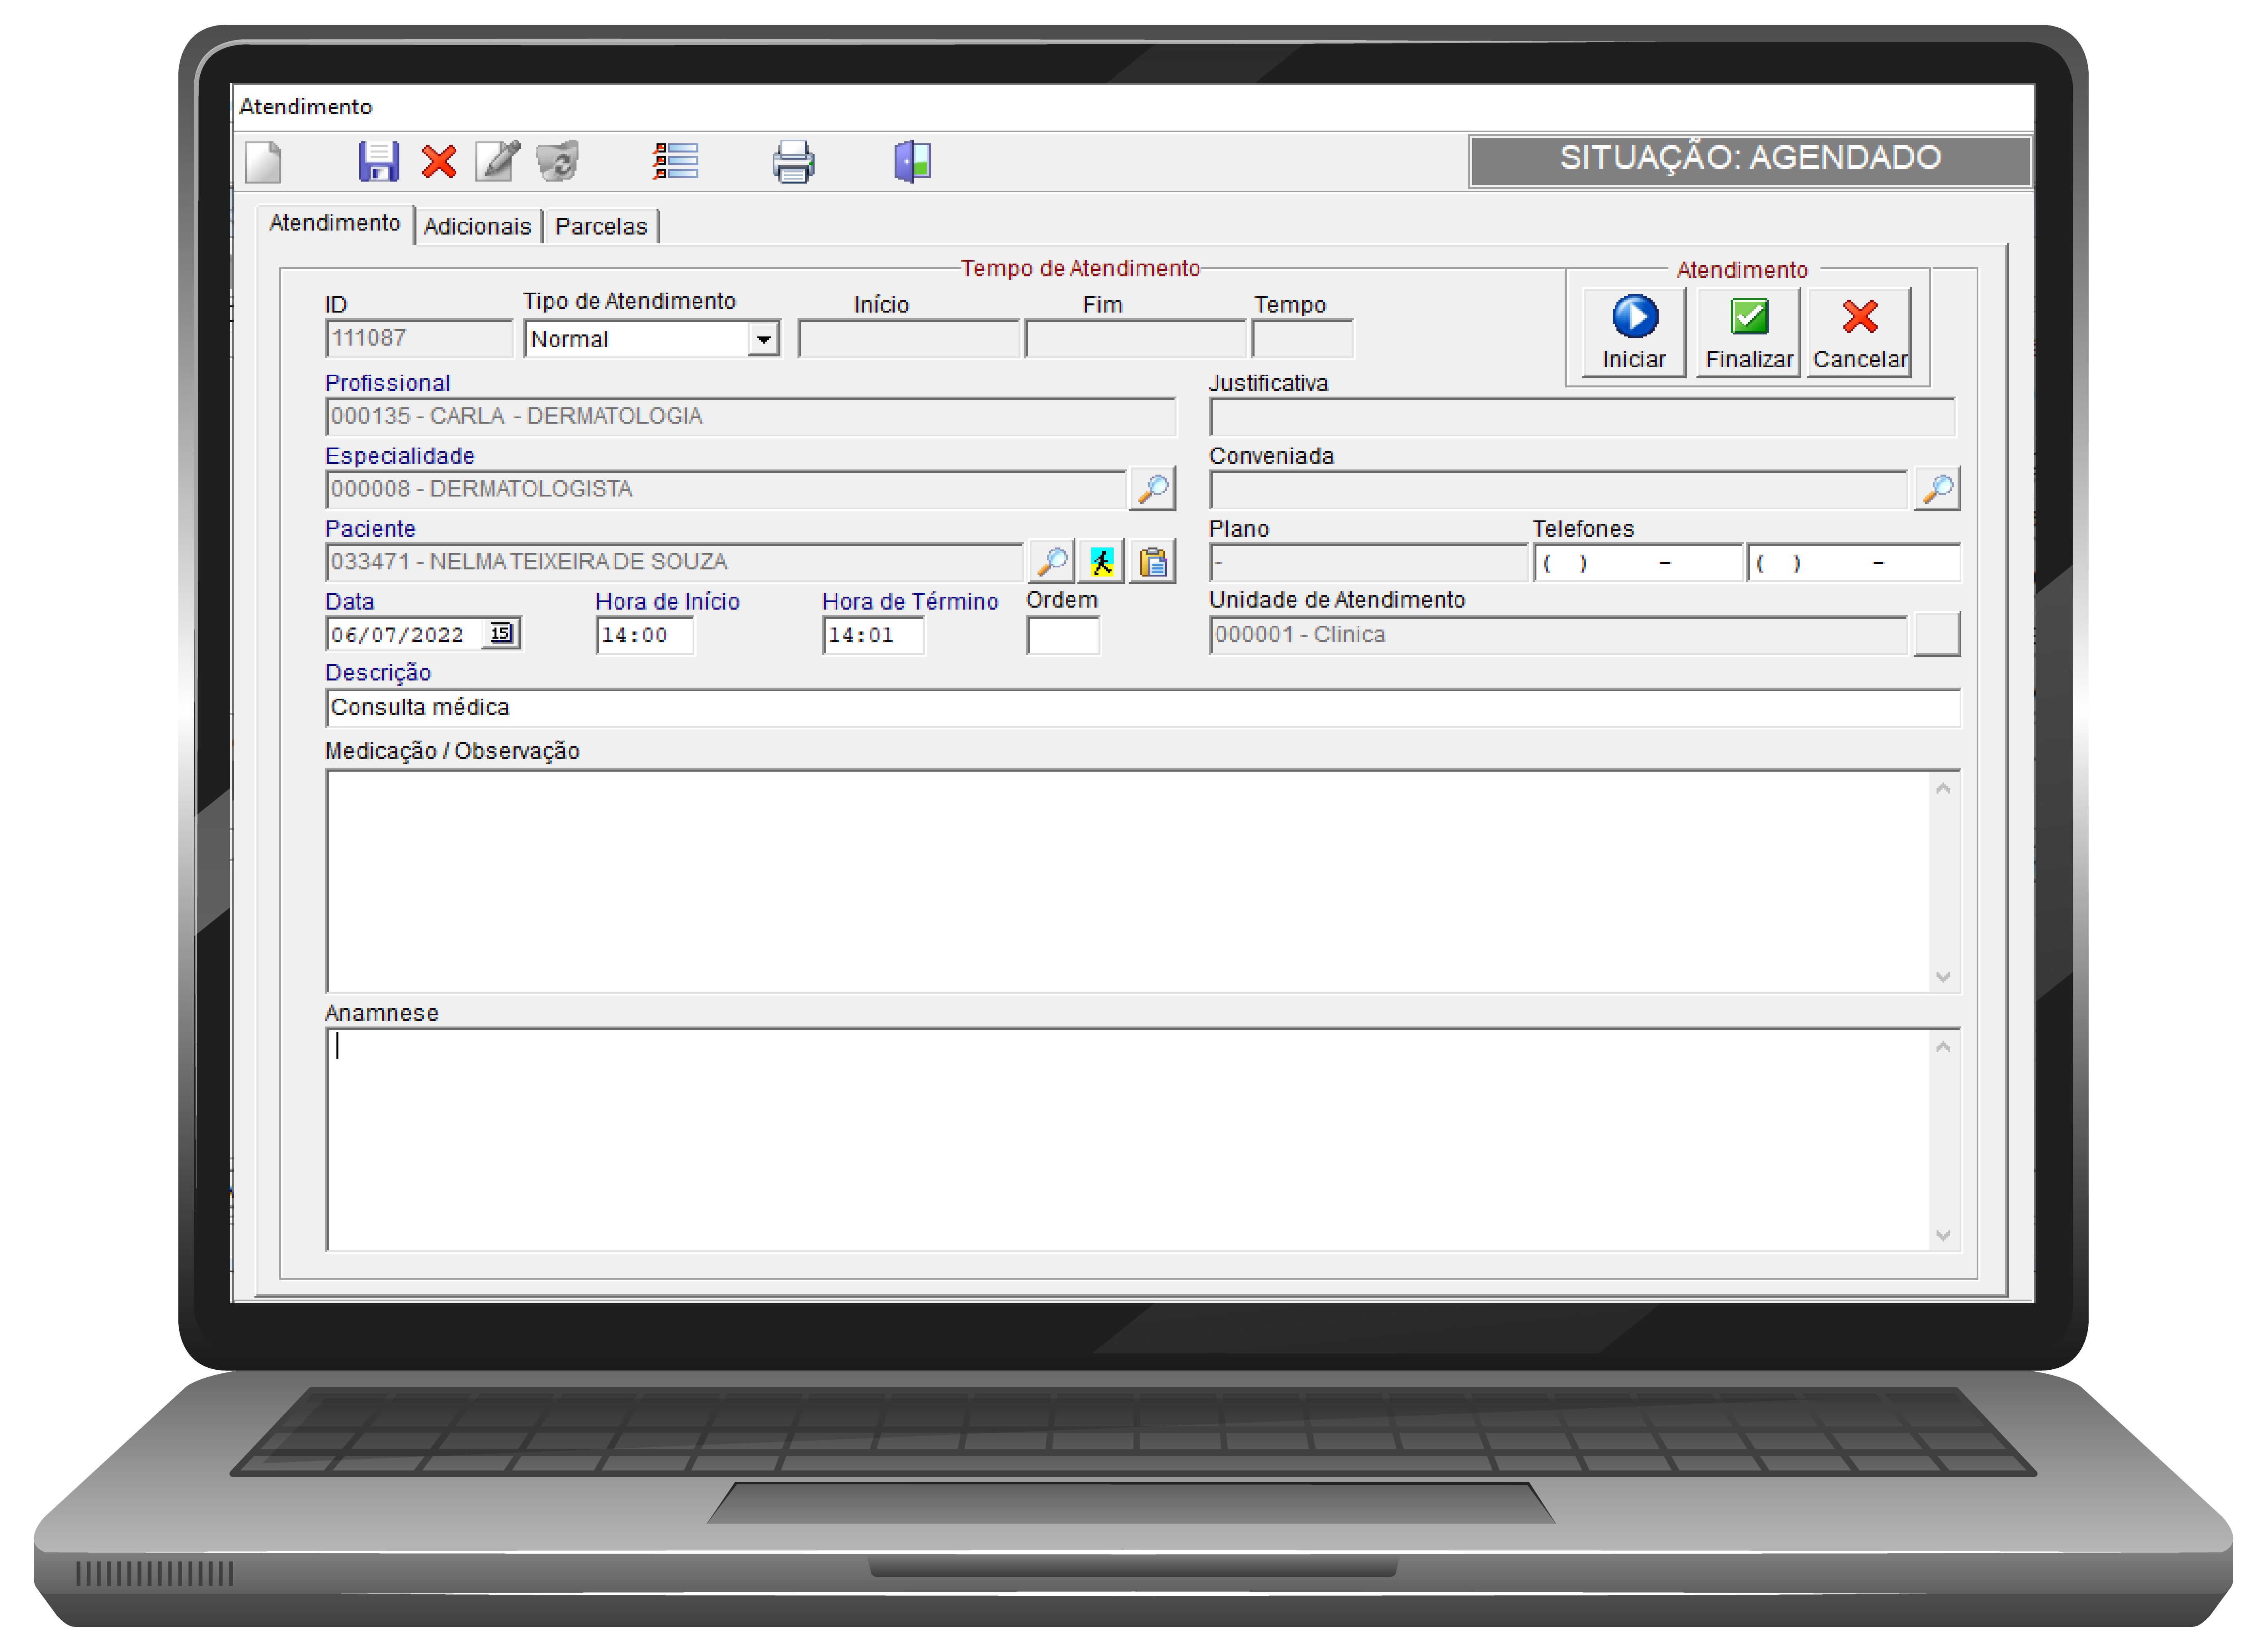The width and height of the screenshot is (2267, 1652).
Task: Open the list view toolbar icon
Action: click(x=676, y=161)
